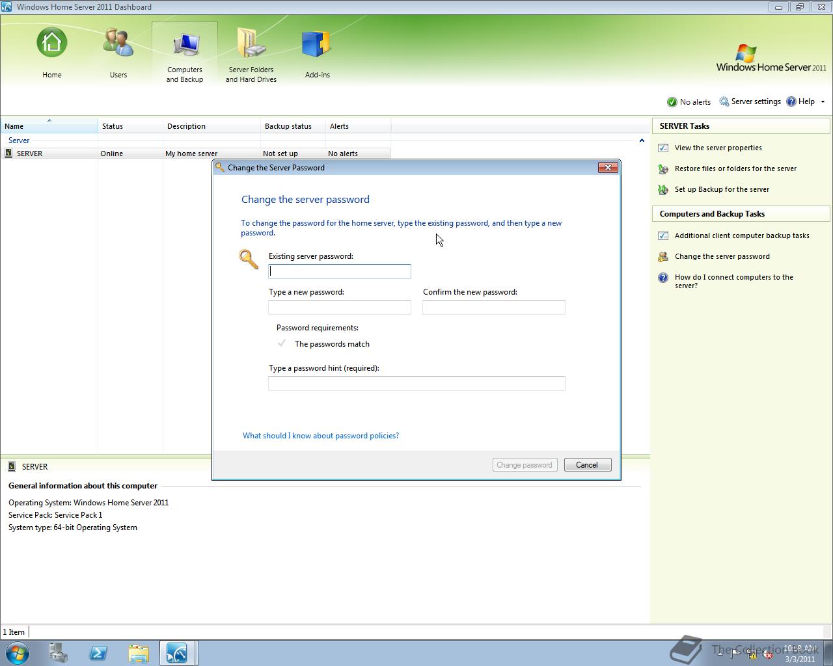Open How do I connect computers help link
Screen dimensions: 833x666
(x=733, y=281)
